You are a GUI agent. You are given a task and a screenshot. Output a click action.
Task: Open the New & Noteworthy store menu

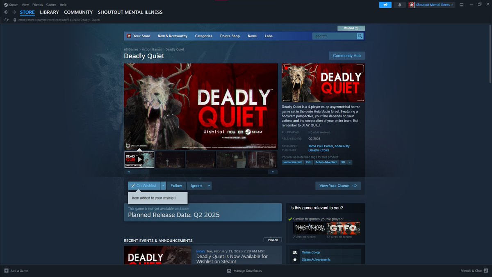pos(173,36)
